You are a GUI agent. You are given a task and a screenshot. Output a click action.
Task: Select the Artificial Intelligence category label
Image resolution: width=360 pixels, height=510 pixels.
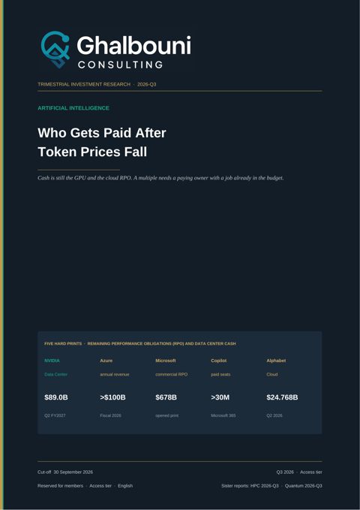73,108
